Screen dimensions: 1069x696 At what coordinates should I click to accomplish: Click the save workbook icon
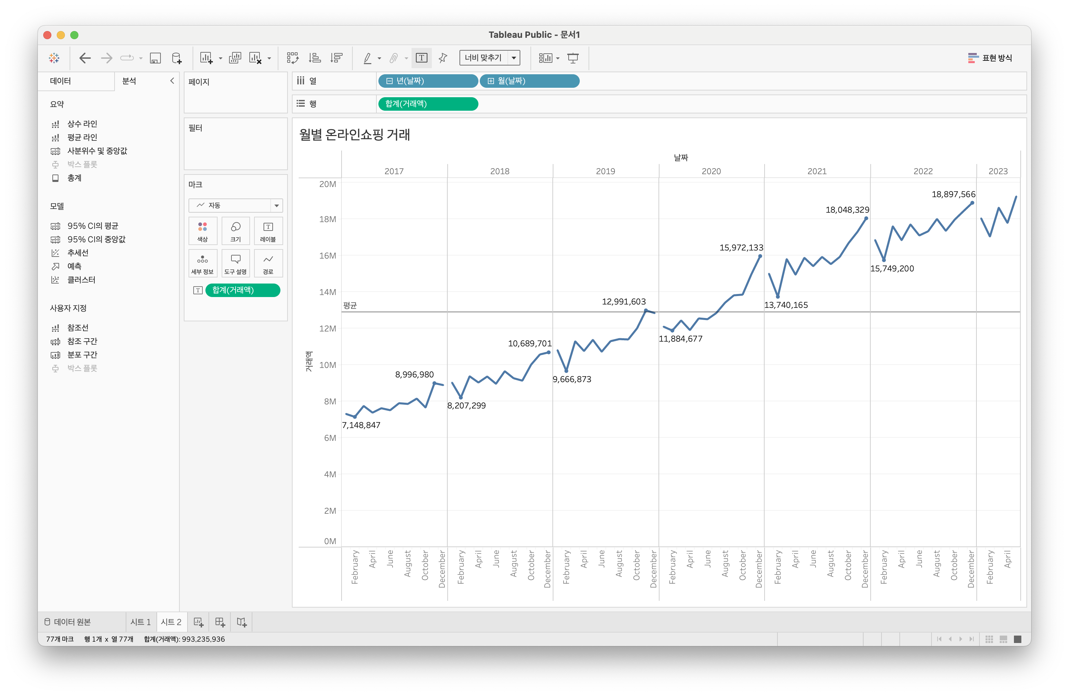[155, 58]
